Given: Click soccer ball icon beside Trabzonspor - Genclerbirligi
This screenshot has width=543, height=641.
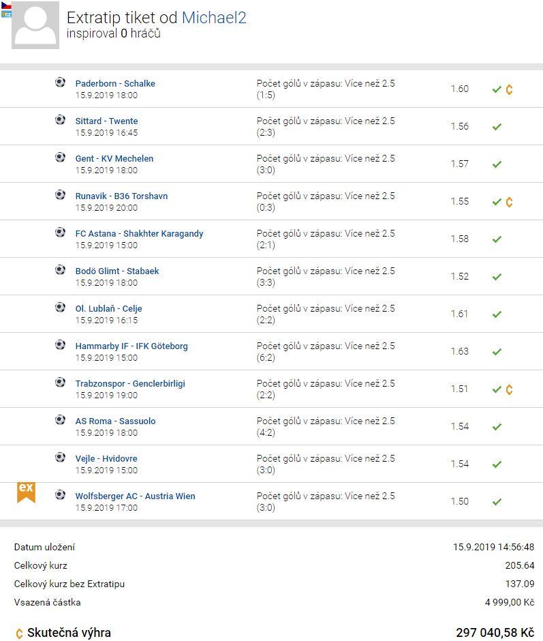Looking at the screenshot, I should point(60,383).
